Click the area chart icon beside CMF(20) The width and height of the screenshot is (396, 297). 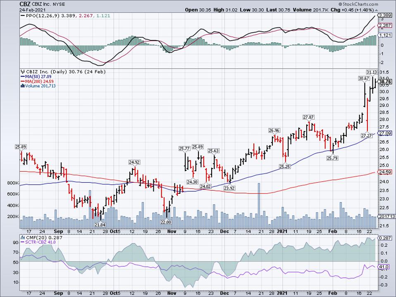pos(23,237)
